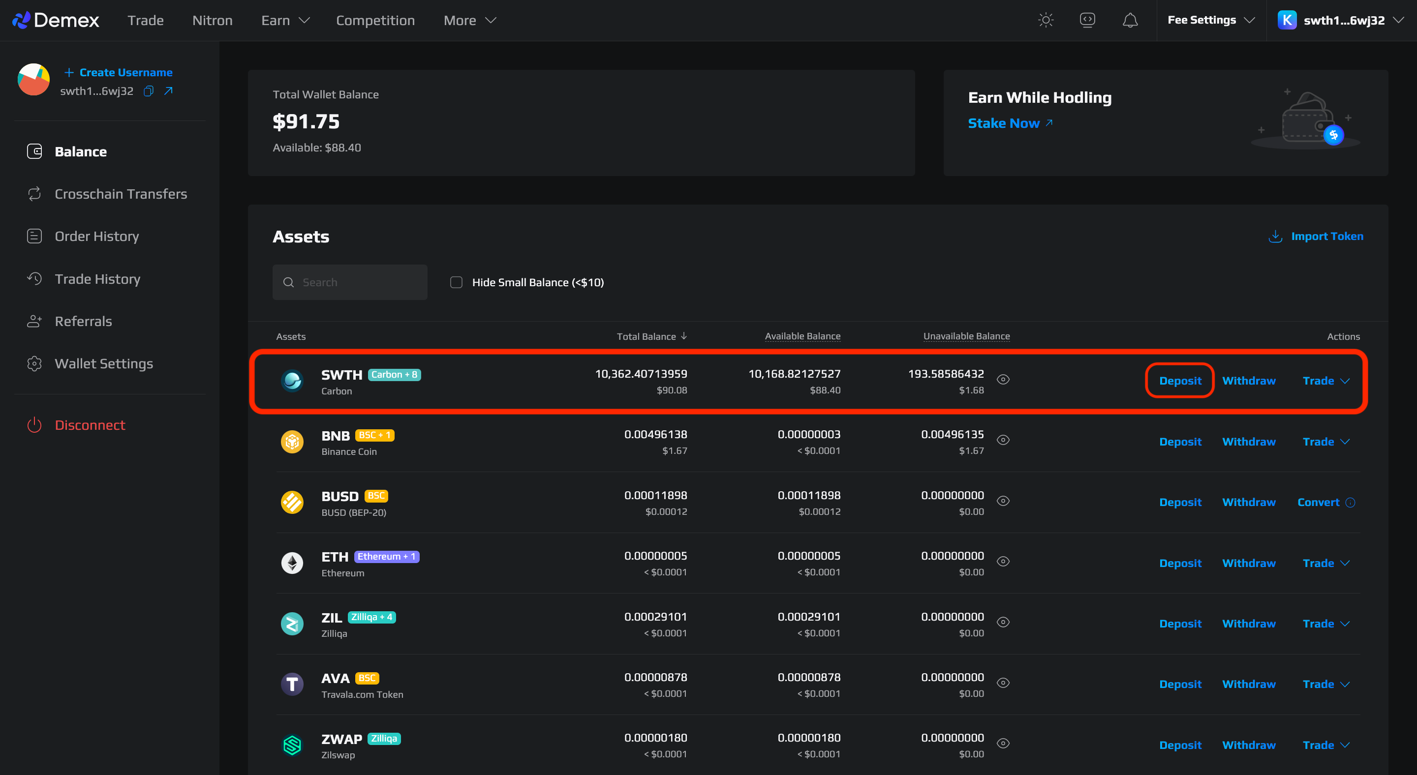
Task: Click the BUSD token icon
Action: [x=292, y=503]
